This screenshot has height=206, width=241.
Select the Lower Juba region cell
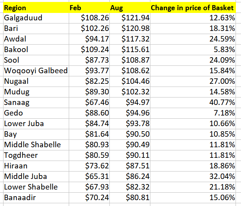[36, 124]
